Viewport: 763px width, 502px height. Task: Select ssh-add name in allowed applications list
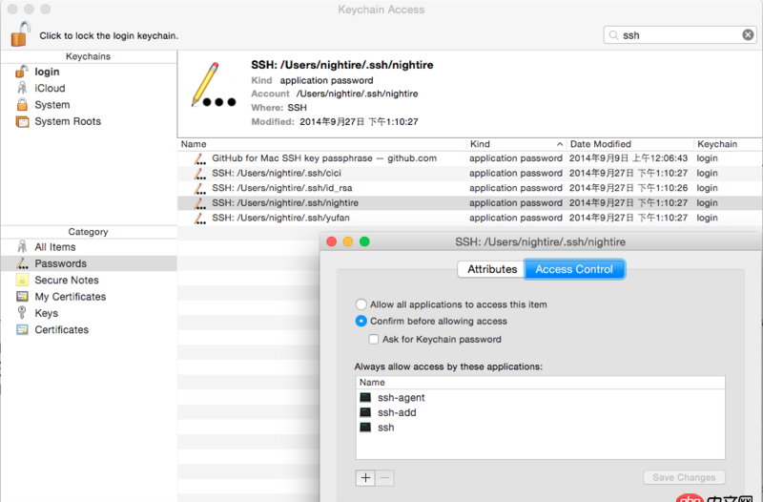pos(397,412)
